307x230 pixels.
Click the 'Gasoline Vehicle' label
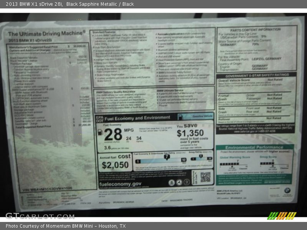coord(203,116)
